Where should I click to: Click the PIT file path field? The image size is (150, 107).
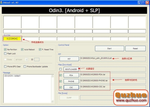pos(113,59)
